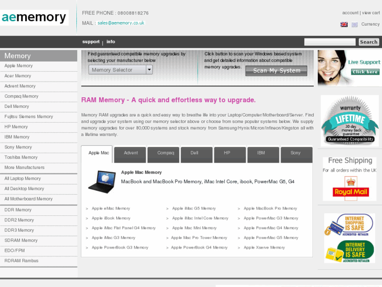Switch to the Compaq tab
Screen dimensions: 382x287
[163, 155]
